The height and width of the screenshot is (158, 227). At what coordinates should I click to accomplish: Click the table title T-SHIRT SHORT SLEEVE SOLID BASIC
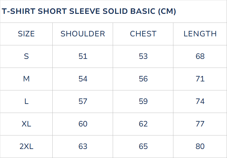pyautogui.click(x=89, y=11)
